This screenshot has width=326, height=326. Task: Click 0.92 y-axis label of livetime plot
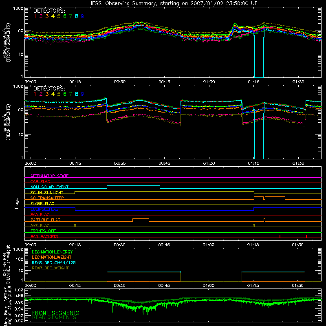pos(19,315)
